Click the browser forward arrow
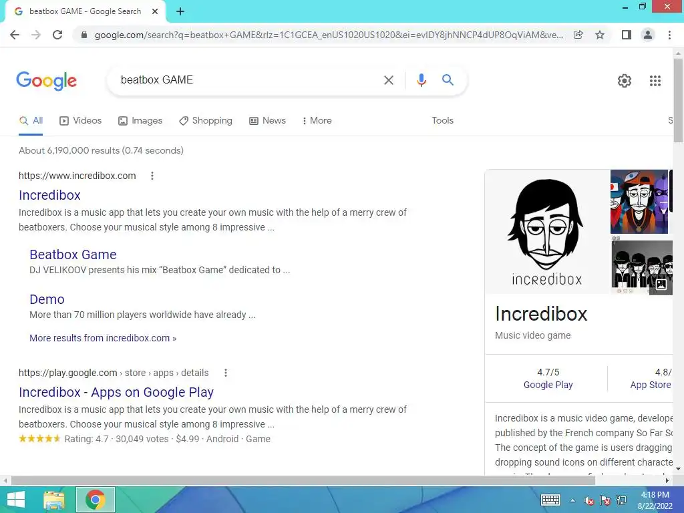Screen dimensions: 684x513 coord(36,35)
